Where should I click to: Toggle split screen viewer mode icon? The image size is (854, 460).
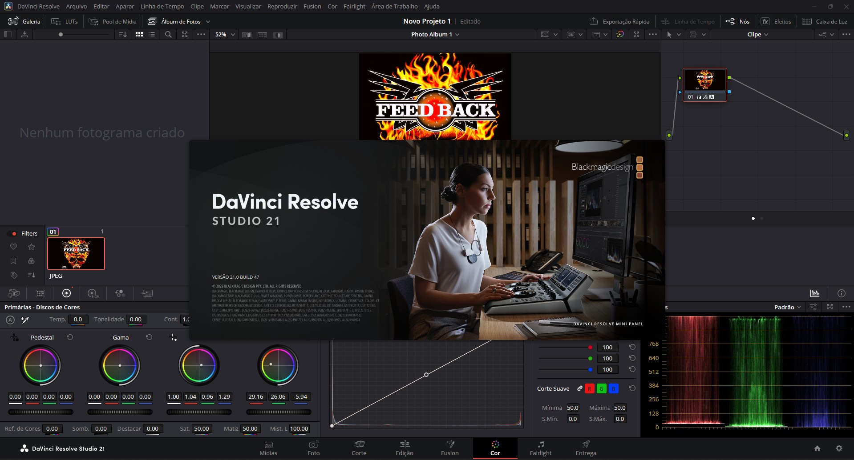point(262,35)
